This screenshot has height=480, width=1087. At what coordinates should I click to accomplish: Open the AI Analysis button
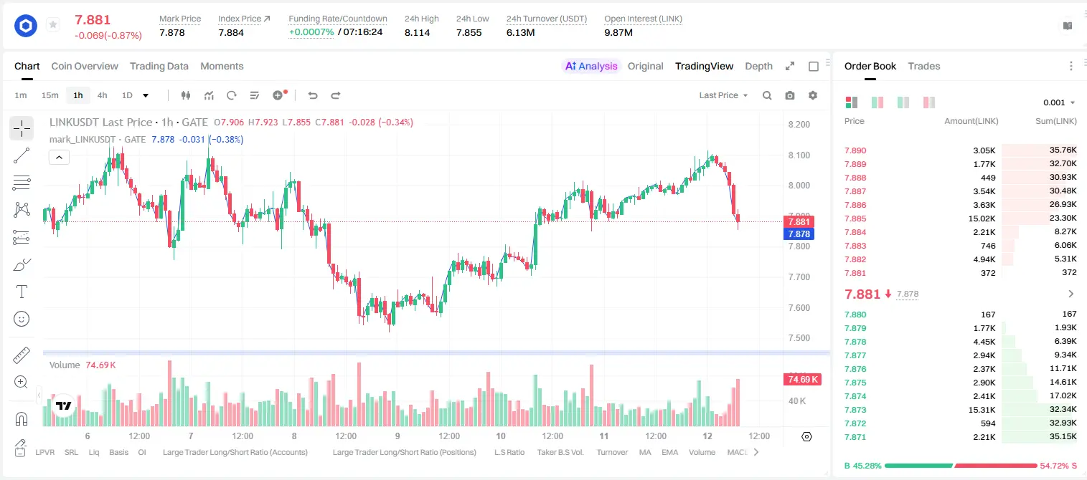tap(590, 66)
